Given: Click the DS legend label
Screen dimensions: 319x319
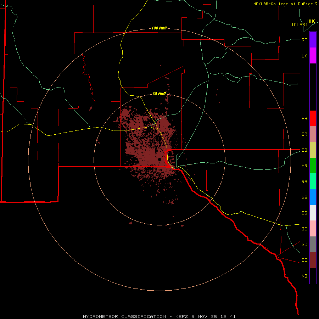Looking at the screenshot, I should click(x=304, y=213).
